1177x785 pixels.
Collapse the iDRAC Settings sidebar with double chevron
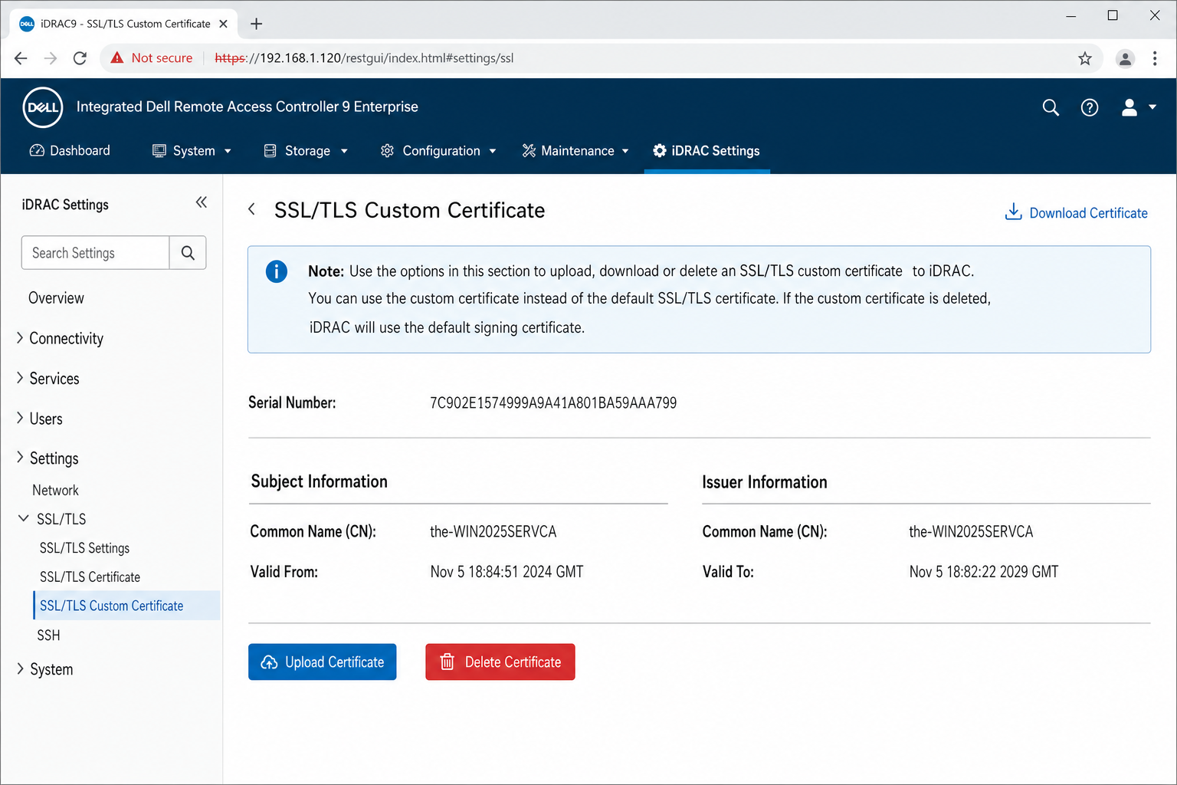(202, 202)
